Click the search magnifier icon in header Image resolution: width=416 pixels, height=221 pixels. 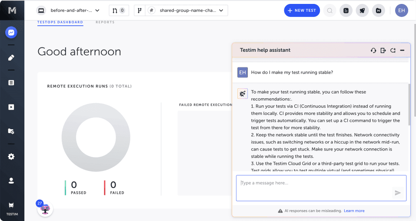330,10
